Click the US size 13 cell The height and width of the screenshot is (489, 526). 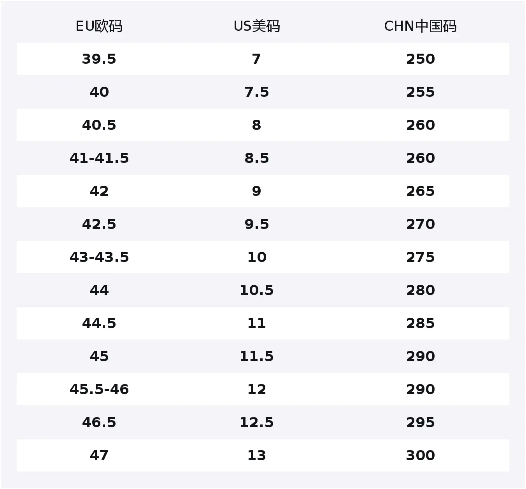pos(257,456)
